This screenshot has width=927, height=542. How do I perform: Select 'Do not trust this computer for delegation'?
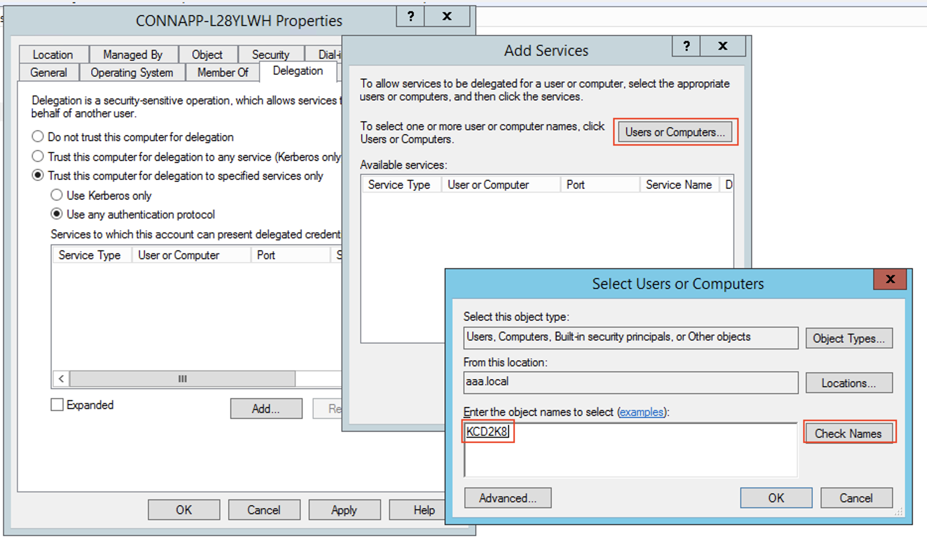tap(38, 136)
